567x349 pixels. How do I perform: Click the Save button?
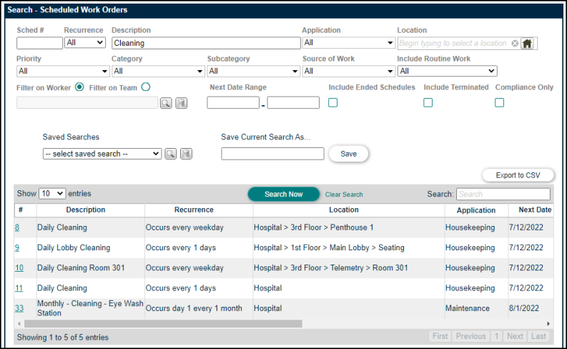click(349, 154)
